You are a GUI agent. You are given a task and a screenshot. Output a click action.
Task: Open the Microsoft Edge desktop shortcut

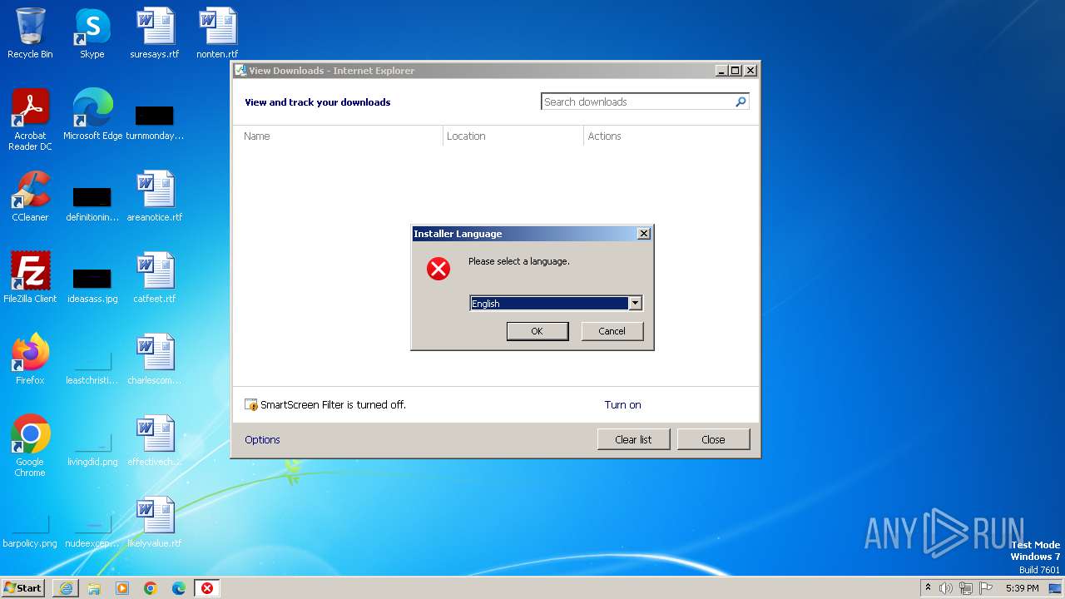92,115
